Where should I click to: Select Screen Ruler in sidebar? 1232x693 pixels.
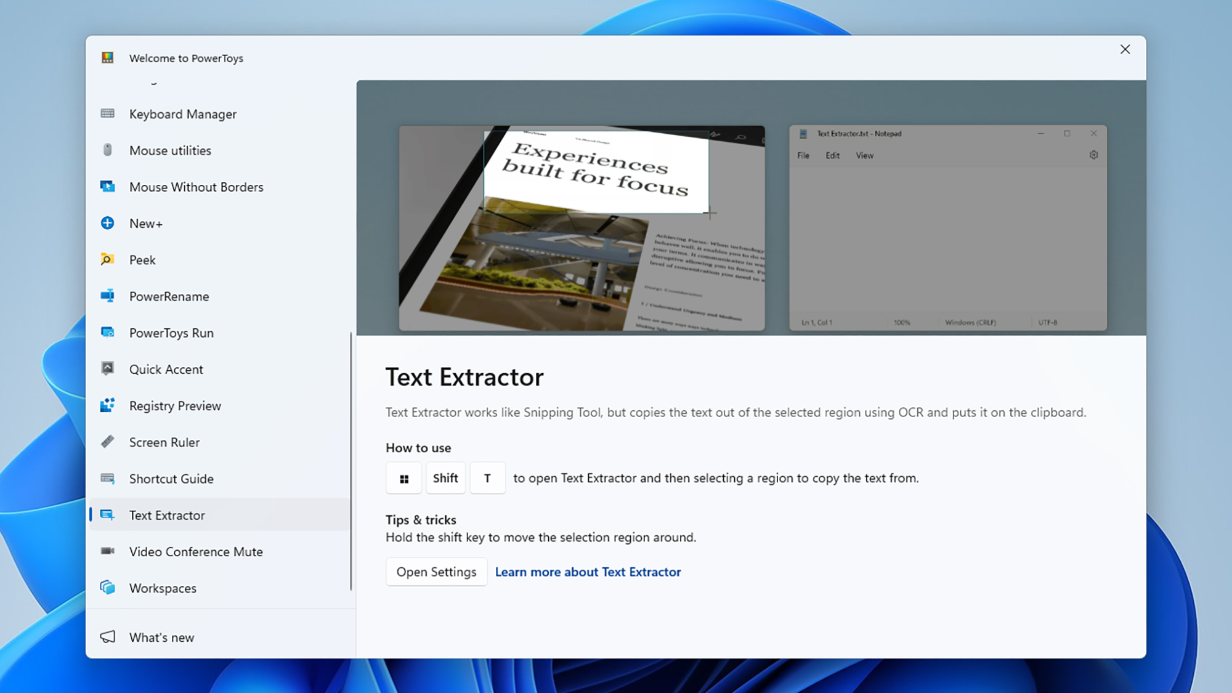[164, 442]
